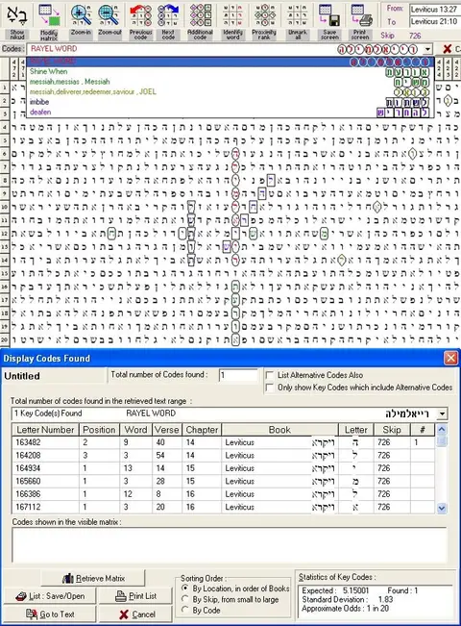Viewport: 461px width, 626px height.
Task: Select table row with letter number 165660
Action: [224, 481]
